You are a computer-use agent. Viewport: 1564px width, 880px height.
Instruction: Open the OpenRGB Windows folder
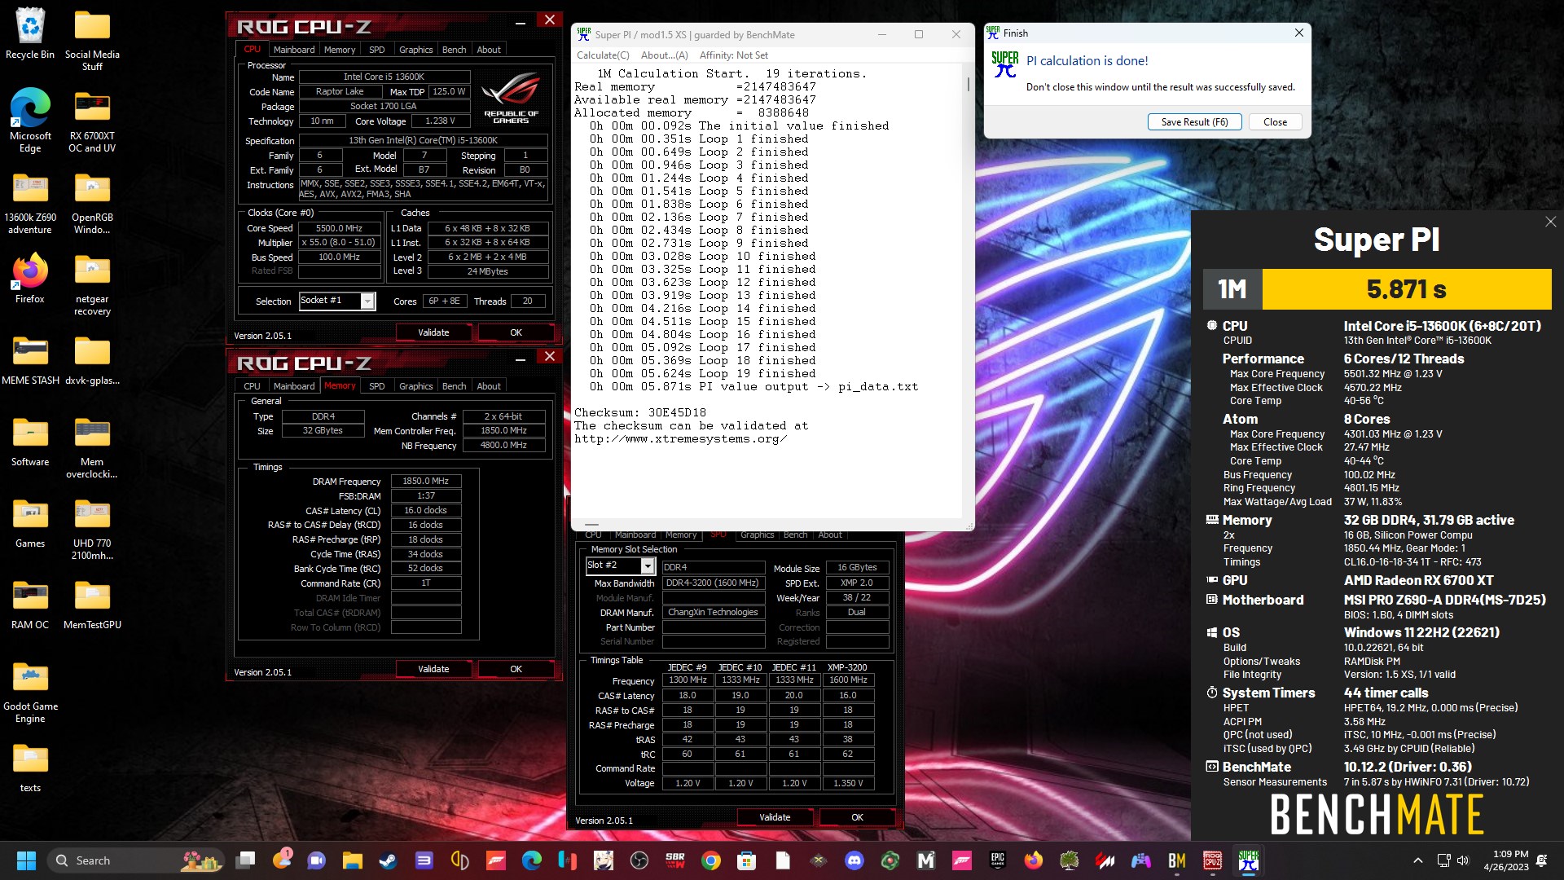92,202
